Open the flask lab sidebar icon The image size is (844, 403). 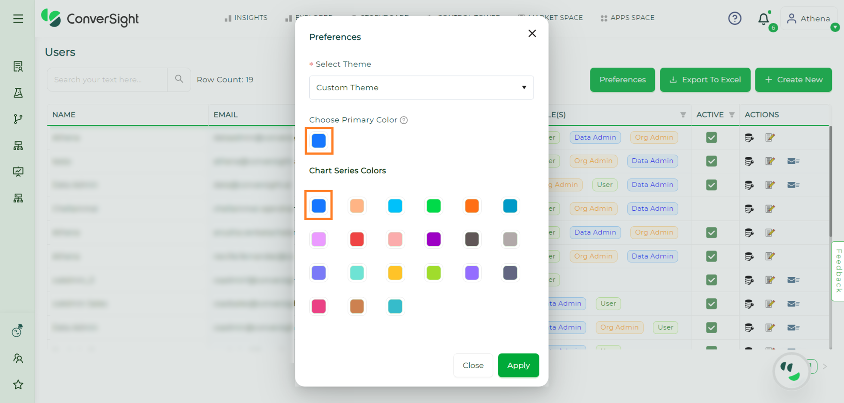point(18,93)
